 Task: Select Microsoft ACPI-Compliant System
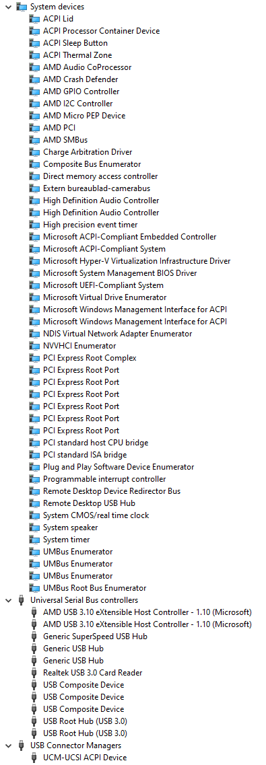[x=104, y=249]
